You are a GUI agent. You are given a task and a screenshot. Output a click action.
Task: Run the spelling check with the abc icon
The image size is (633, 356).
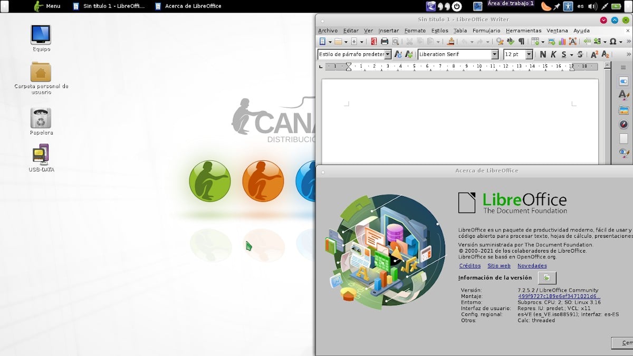coord(510,40)
